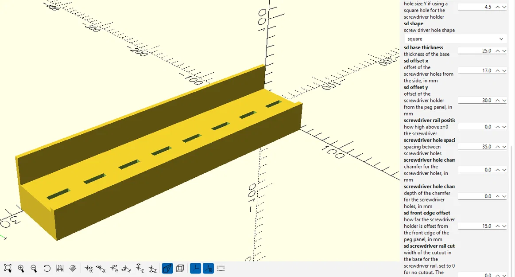Click the 'sd shape' parameter label

pos(414,23)
